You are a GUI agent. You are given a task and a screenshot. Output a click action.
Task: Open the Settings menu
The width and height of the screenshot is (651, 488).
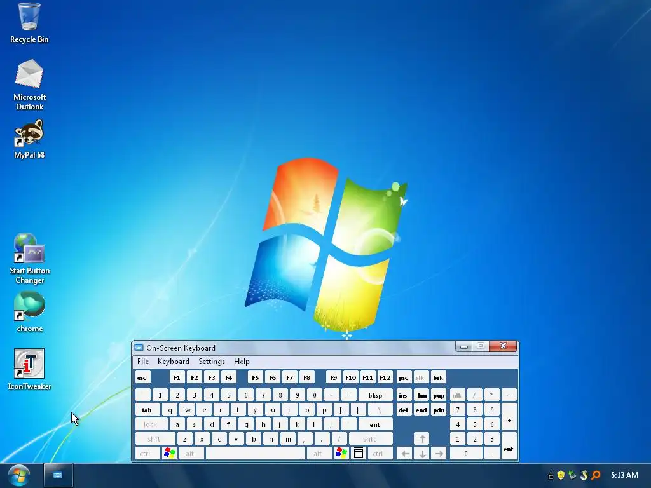tap(211, 362)
